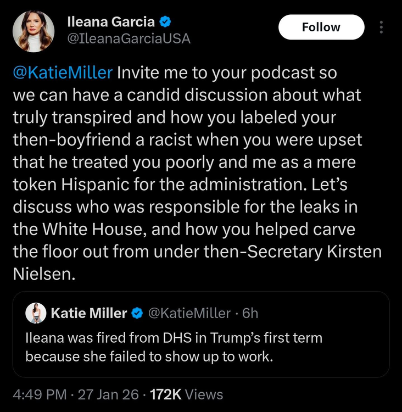Visit the @IleanaGarciaUSA handle link
The height and width of the screenshot is (412, 402).
click(x=129, y=38)
